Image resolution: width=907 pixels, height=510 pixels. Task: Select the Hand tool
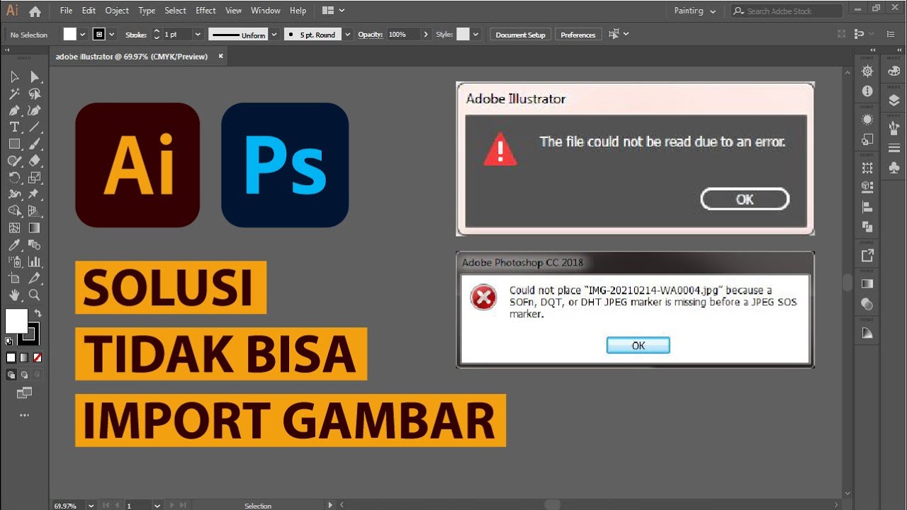[14, 295]
